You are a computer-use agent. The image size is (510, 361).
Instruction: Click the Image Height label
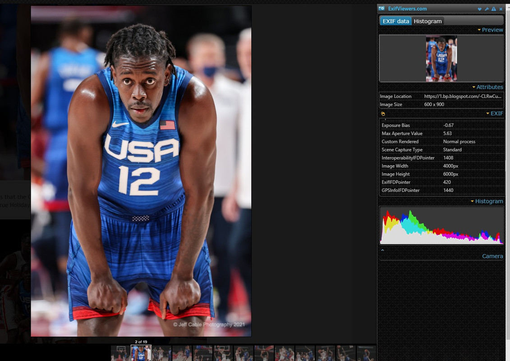[395, 174]
